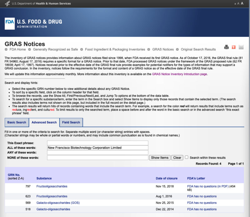Open the red share/bookmark icon
This screenshot has width=250, height=217.
coord(234,46)
